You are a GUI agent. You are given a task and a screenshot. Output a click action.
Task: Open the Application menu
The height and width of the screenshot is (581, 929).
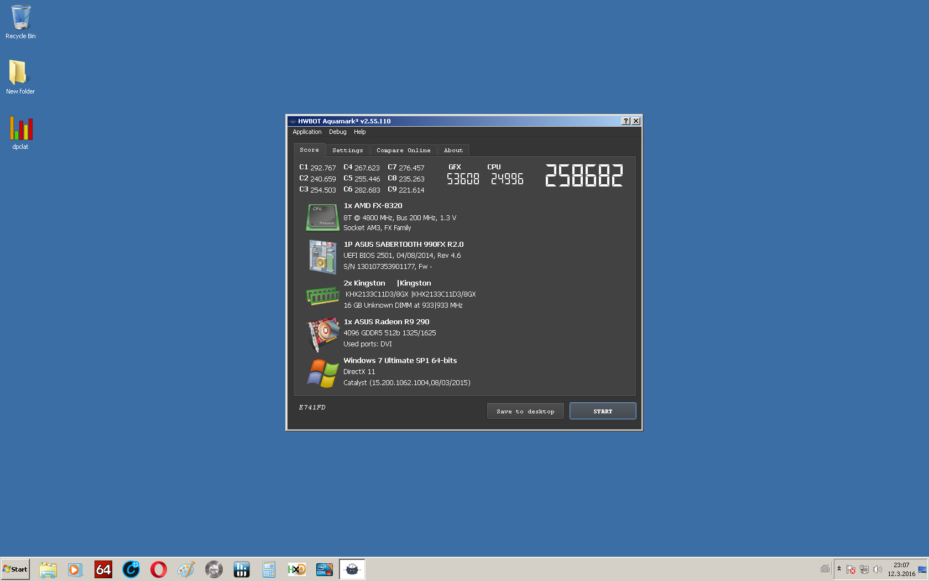[x=307, y=132]
